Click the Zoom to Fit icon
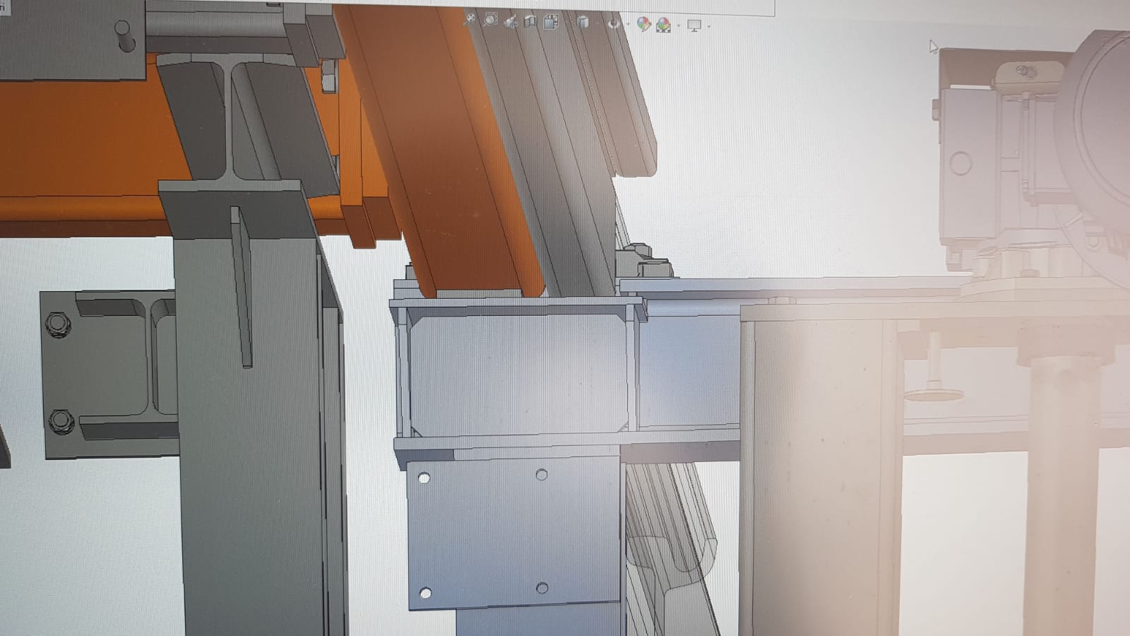The width and height of the screenshot is (1130, 636). [x=470, y=20]
